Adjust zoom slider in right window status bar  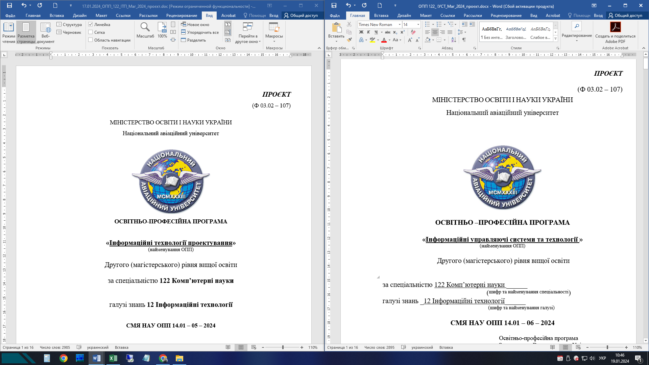coord(607,347)
